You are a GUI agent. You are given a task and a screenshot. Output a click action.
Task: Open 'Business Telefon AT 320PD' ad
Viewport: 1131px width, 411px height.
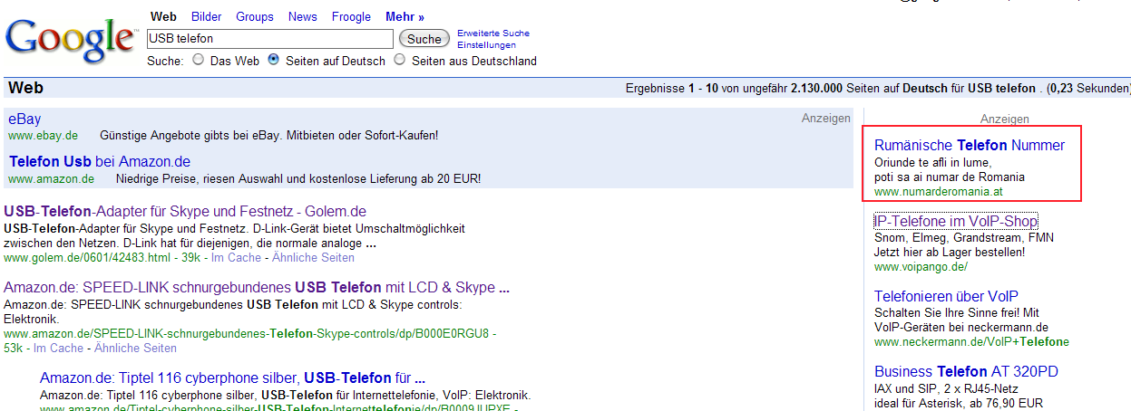click(x=966, y=371)
